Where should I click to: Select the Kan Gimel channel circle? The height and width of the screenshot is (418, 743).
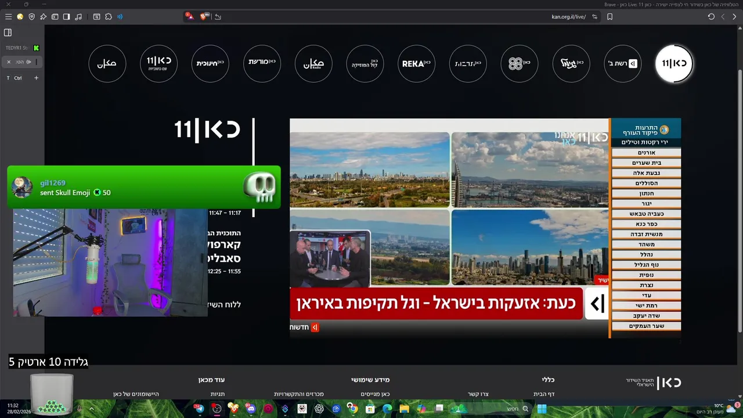point(571,63)
